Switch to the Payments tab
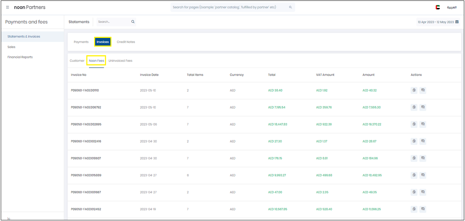465x221 pixels. coord(81,42)
